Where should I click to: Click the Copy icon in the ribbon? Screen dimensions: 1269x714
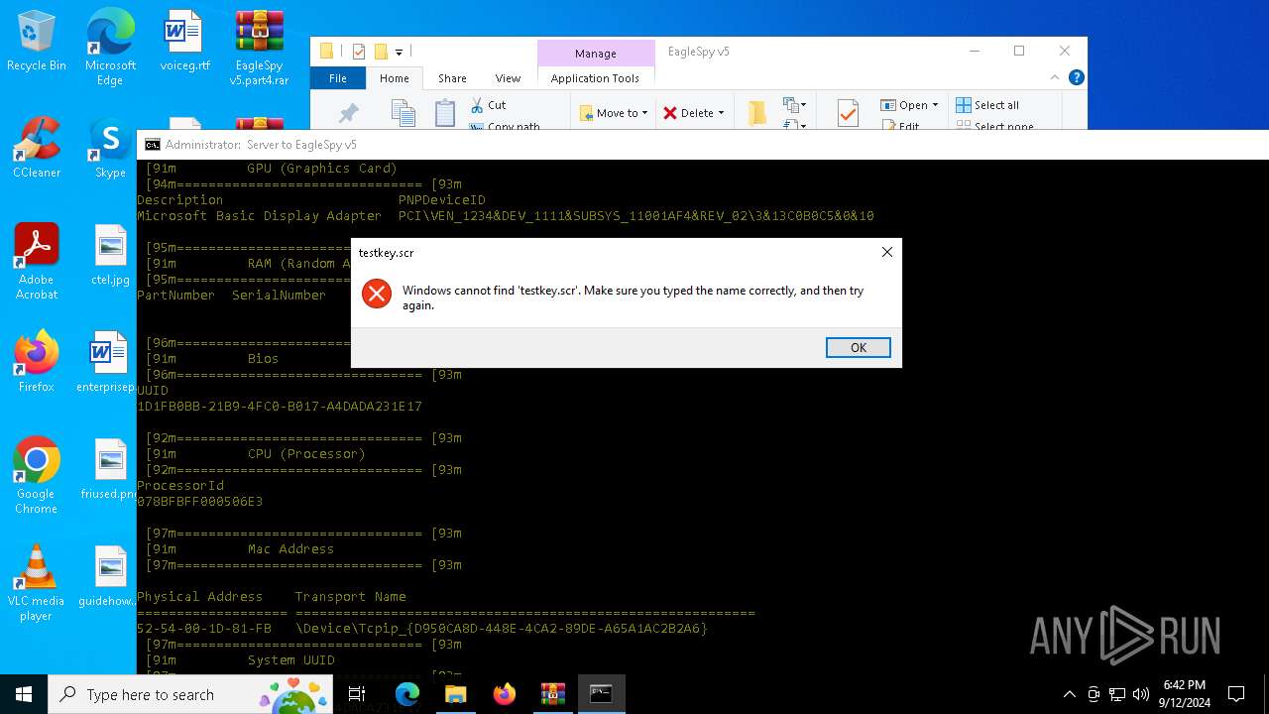pos(402,113)
